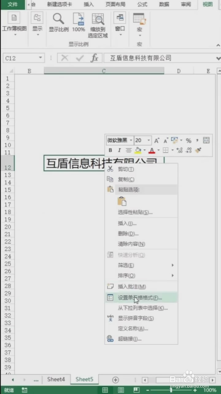Increase font size in mini toolbar
The height and width of the screenshot is (394, 221).
coord(157,140)
